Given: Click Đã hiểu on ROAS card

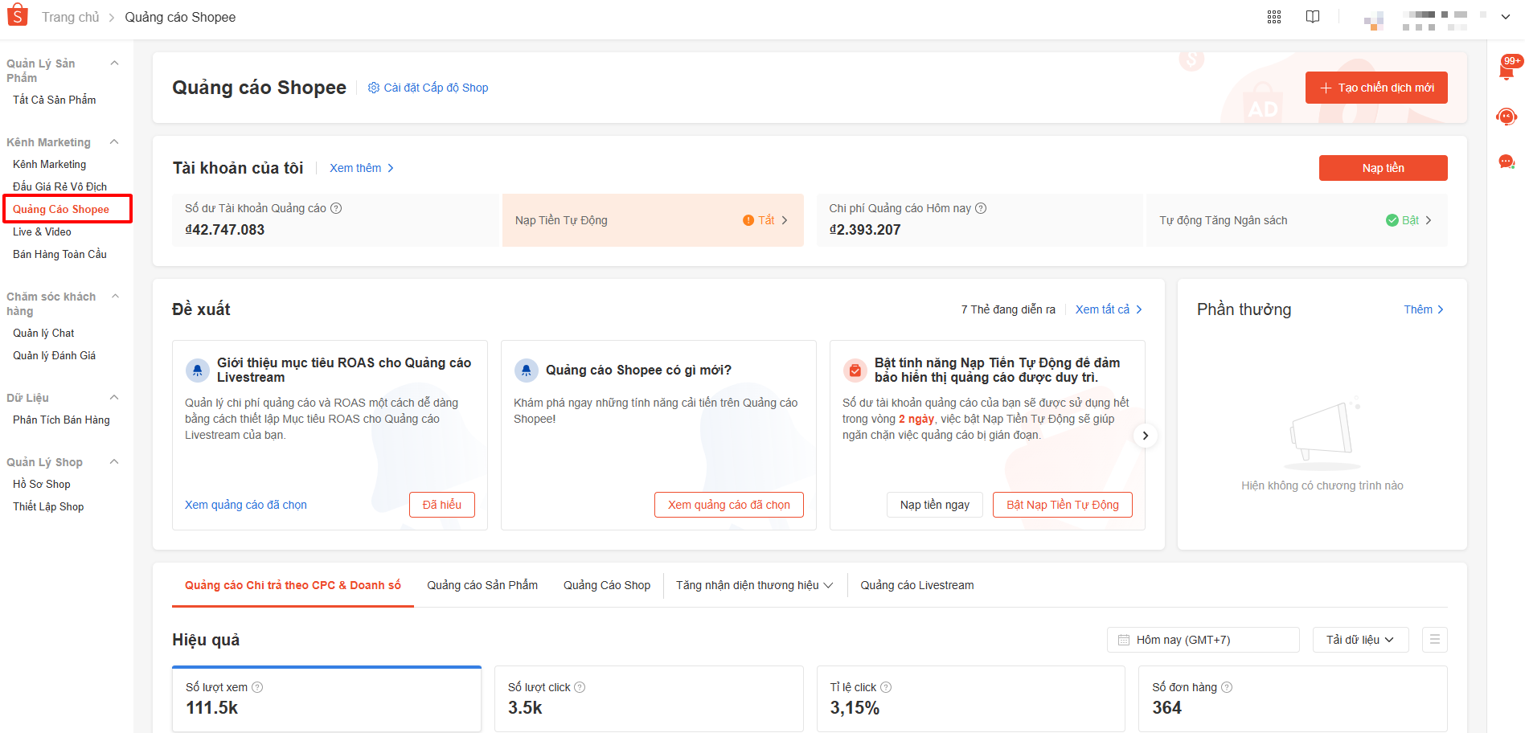Looking at the screenshot, I should pyautogui.click(x=442, y=505).
